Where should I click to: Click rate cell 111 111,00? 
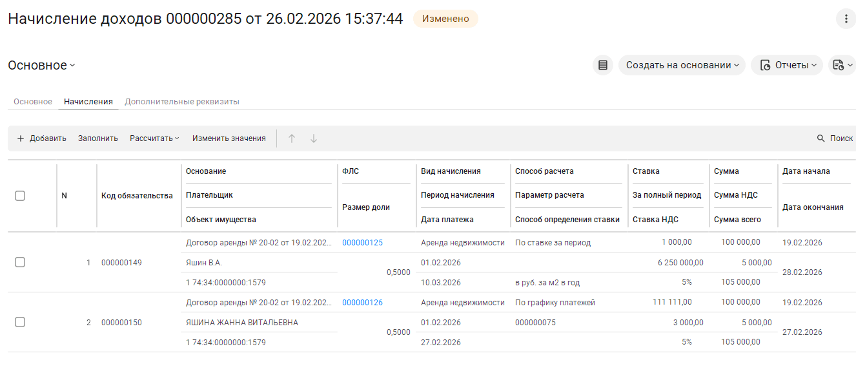(672, 302)
